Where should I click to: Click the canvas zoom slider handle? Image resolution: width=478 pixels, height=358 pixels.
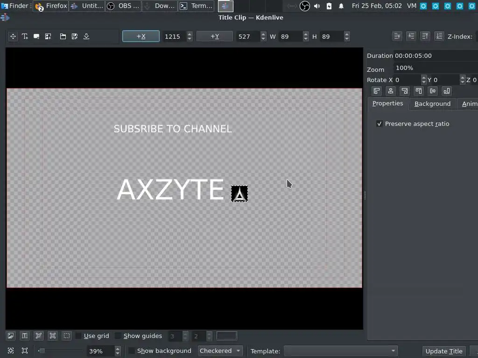tap(42, 351)
